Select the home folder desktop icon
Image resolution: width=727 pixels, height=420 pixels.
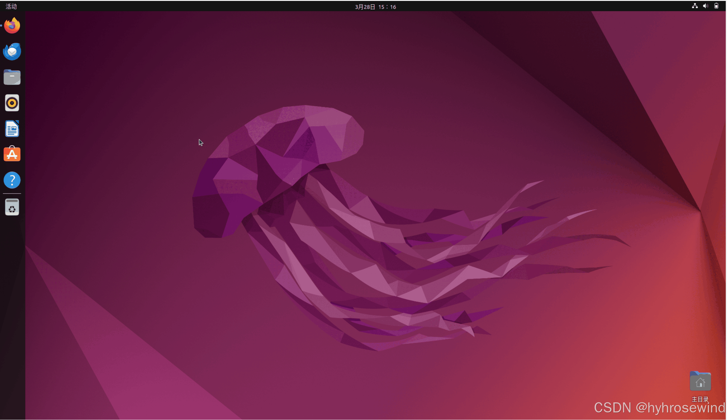[700, 382]
